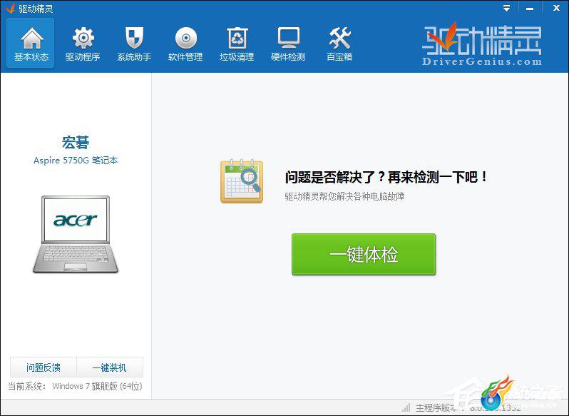Click the 驱动精灵帮您解决各种电脑故障 subtitle
The width and height of the screenshot is (569, 416).
tap(344, 196)
